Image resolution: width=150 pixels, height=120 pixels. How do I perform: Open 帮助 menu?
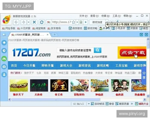128,16
